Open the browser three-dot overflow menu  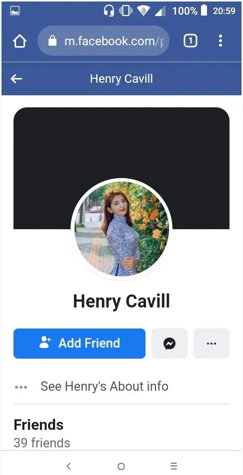(220, 41)
